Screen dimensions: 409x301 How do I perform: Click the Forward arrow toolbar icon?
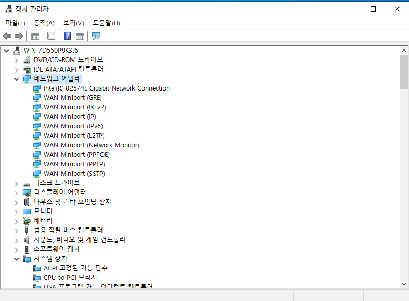pyautogui.click(x=19, y=36)
